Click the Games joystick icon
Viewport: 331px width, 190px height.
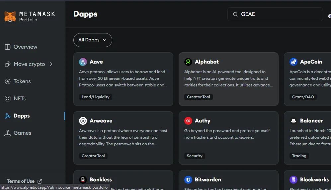point(8,133)
